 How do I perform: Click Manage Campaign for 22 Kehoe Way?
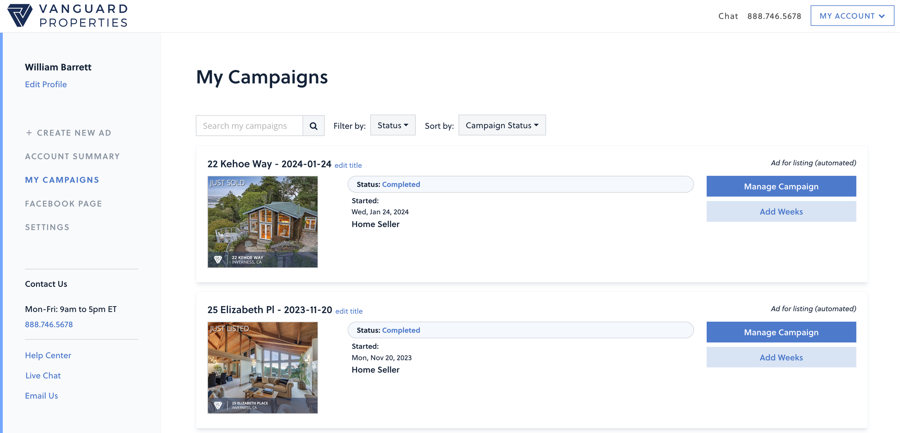(x=781, y=186)
